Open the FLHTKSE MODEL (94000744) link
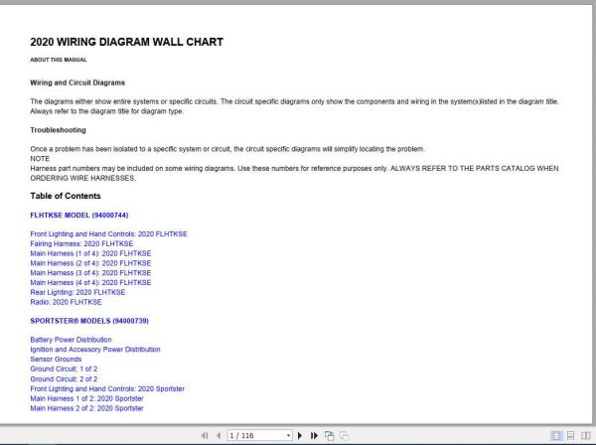 [x=79, y=216]
